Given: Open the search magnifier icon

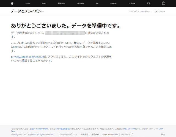Looking at the screenshot, I should pos(149,3).
